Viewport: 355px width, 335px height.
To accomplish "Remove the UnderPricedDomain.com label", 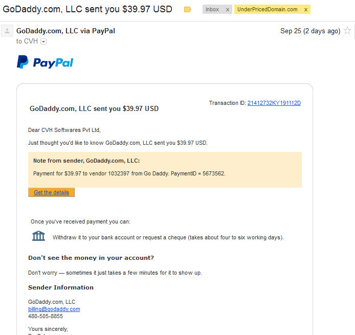I will [x=306, y=10].
